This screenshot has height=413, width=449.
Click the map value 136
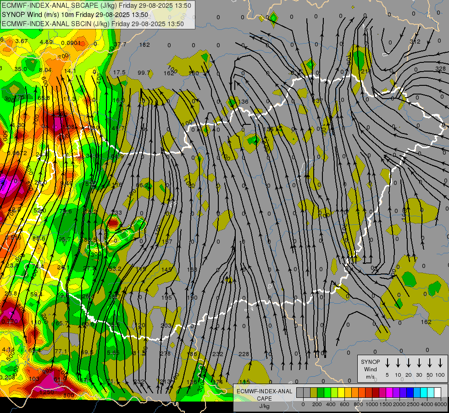243,101
